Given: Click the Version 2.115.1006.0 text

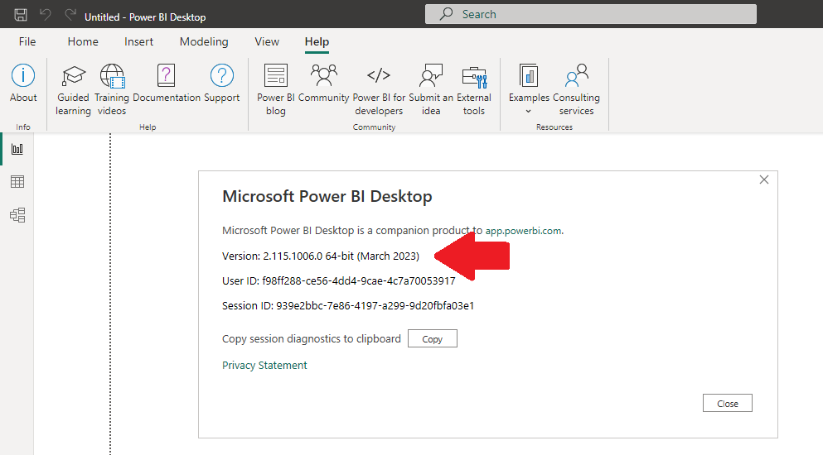Looking at the screenshot, I should [x=321, y=256].
